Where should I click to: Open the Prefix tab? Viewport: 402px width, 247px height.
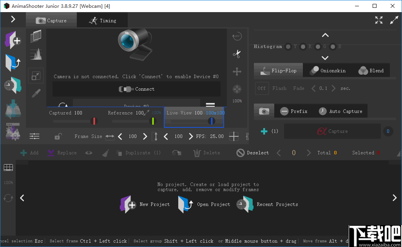[x=294, y=111]
